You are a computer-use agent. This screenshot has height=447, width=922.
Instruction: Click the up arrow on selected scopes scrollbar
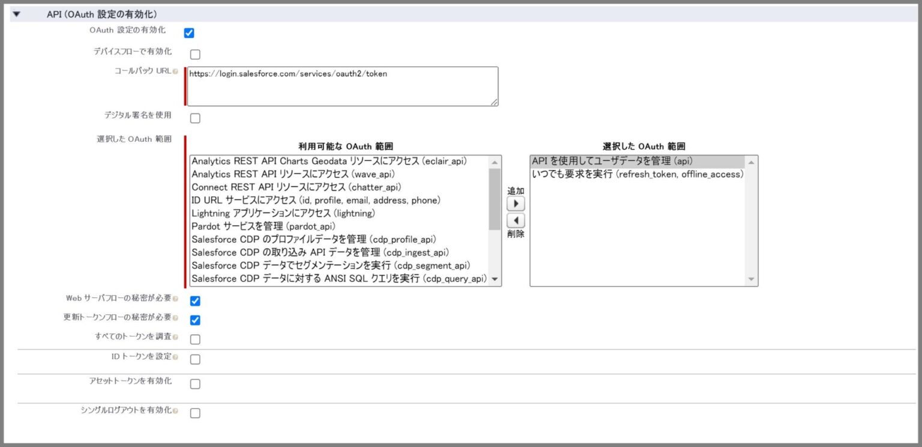tap(751, 160)
